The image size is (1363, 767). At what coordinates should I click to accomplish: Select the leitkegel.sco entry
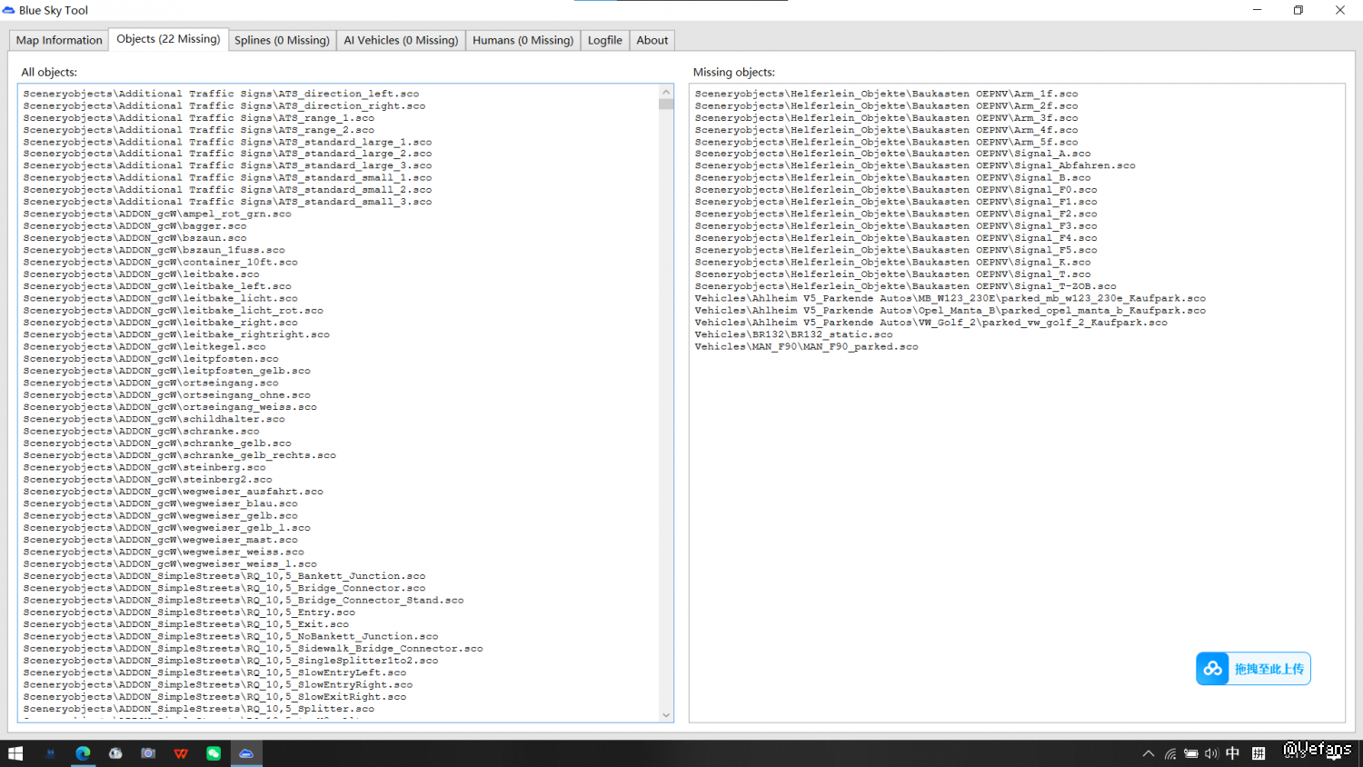pyautogui.click(x=144, y=346)
